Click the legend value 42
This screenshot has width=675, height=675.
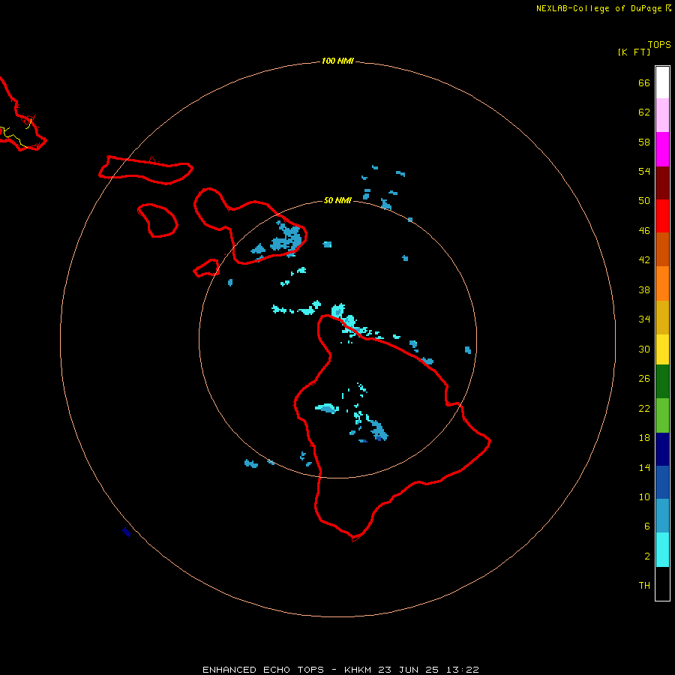pos(644,260)
